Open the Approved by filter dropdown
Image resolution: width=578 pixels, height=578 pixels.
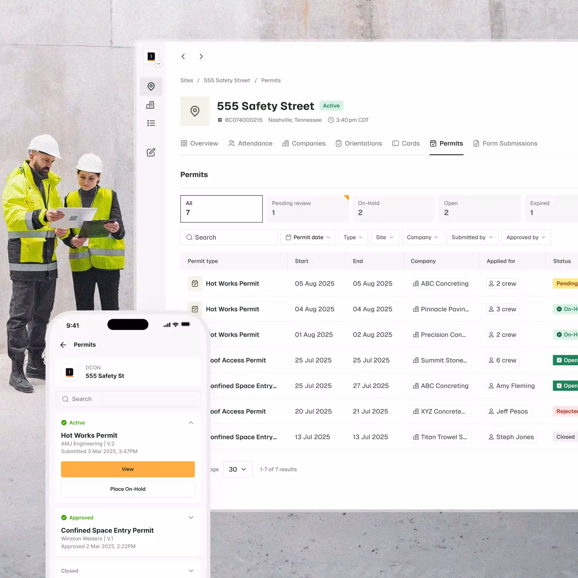click(x=526, y=237)
